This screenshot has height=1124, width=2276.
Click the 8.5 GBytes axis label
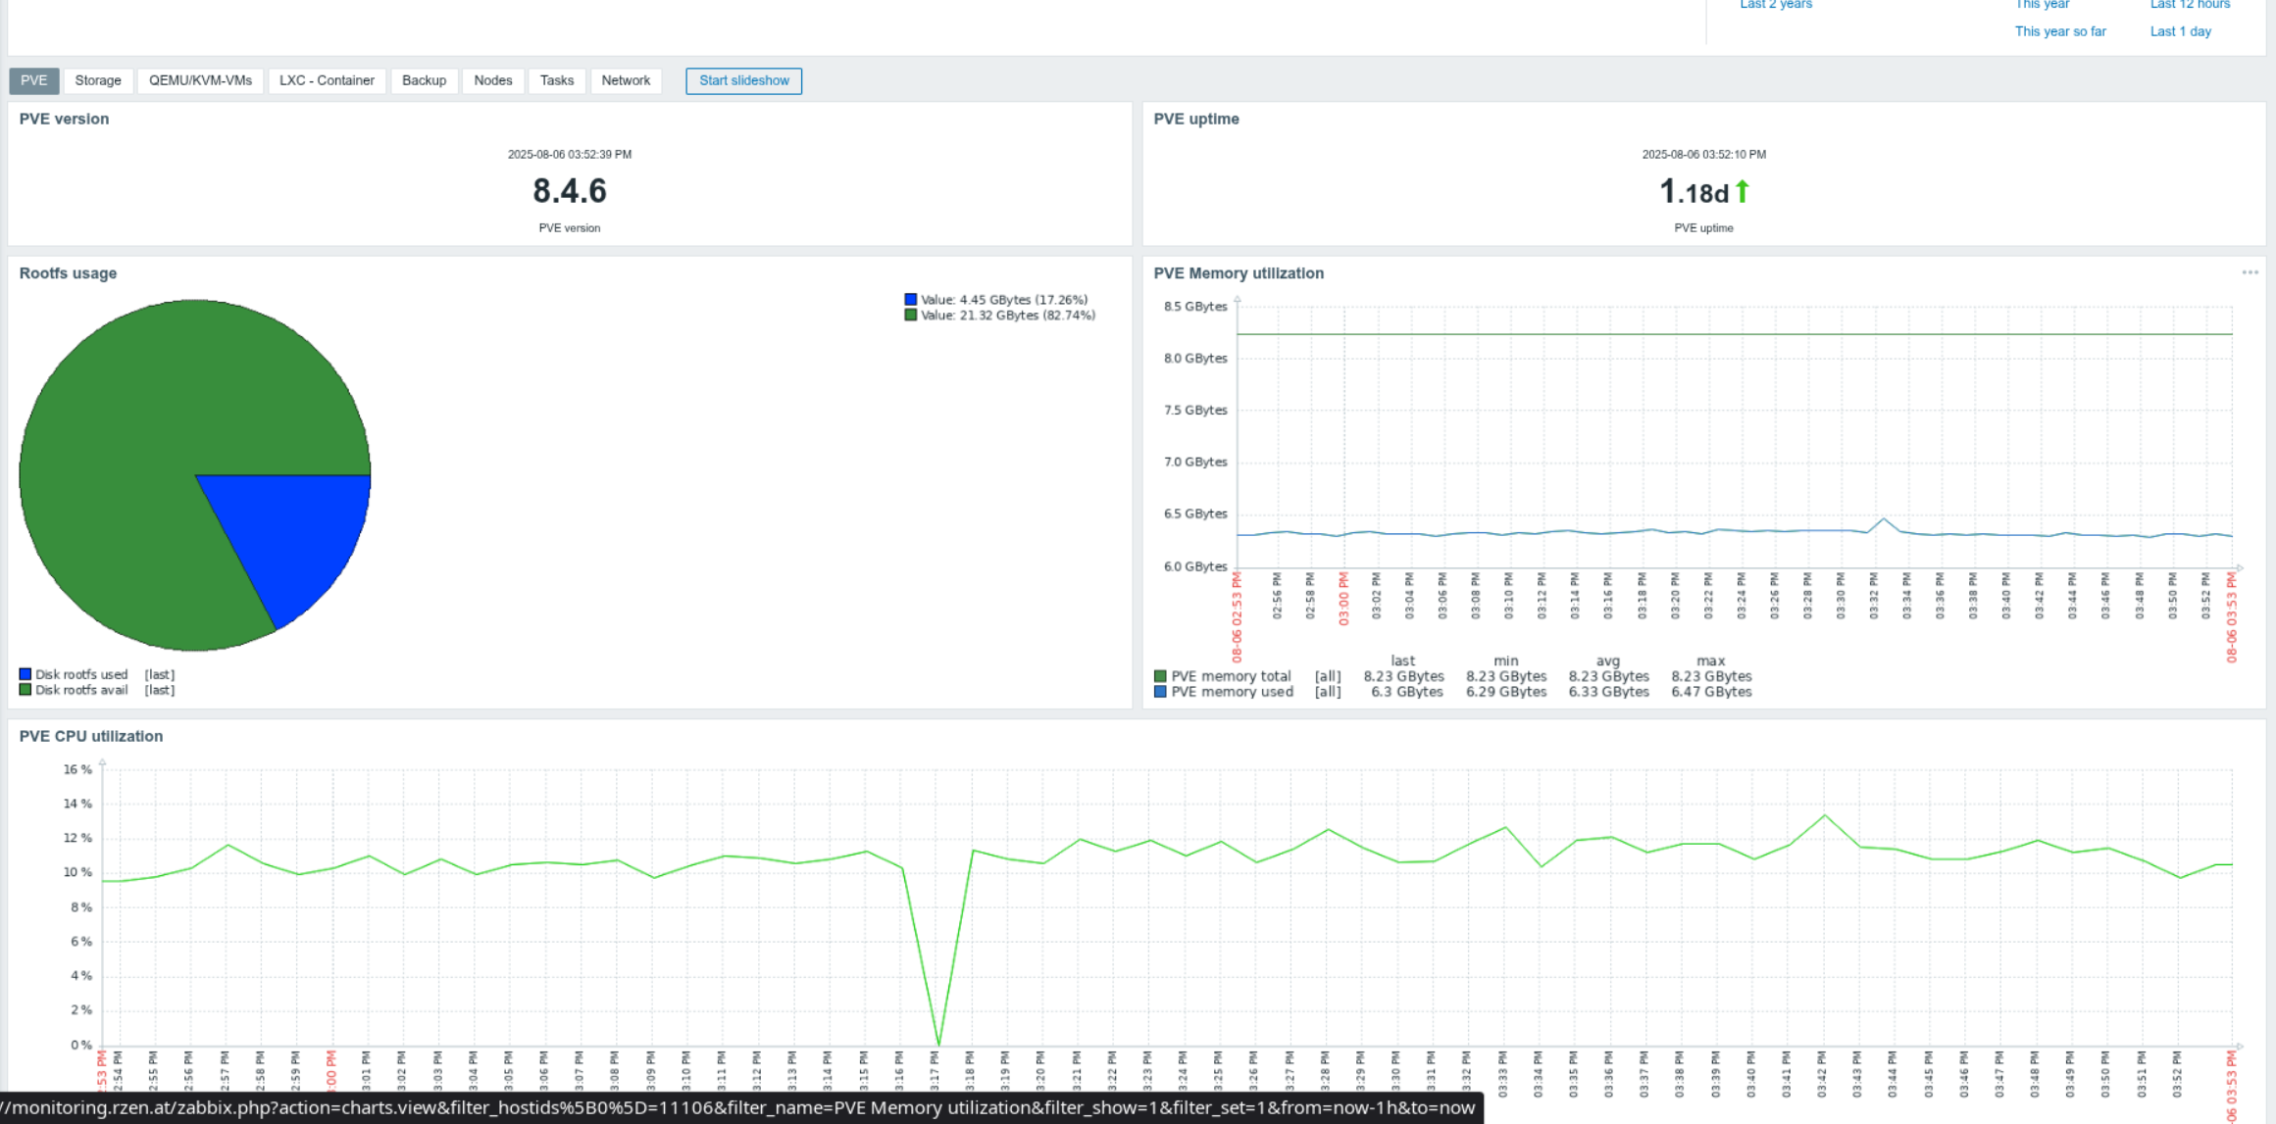pos(1195,307)
